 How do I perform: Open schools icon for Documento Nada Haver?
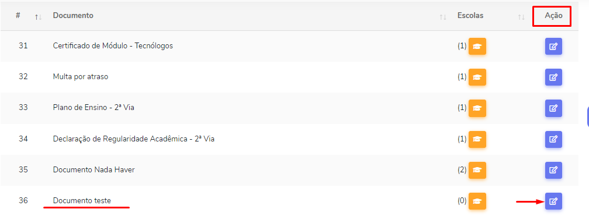coord(477,170)
